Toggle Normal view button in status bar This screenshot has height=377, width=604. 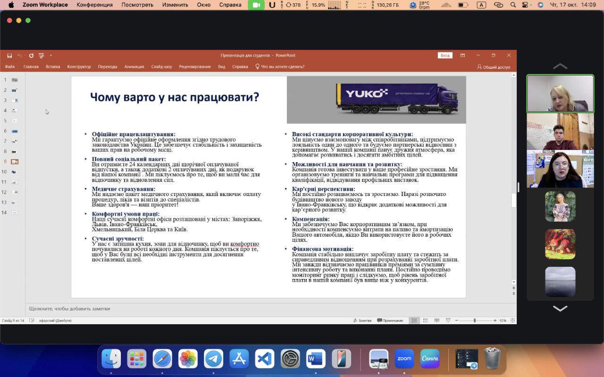pos(414,320)
